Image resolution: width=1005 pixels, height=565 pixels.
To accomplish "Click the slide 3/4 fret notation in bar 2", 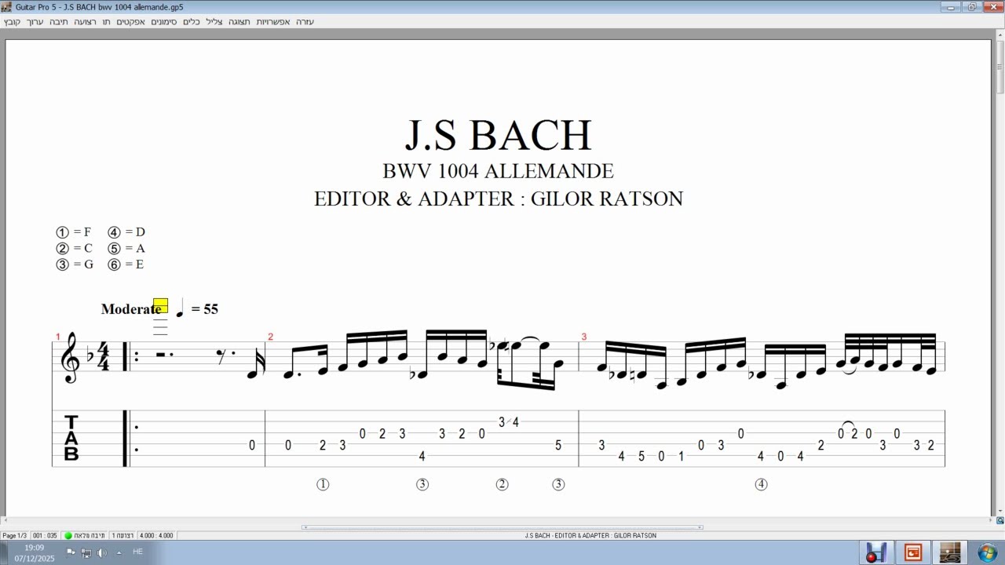I will pos(508,422).
